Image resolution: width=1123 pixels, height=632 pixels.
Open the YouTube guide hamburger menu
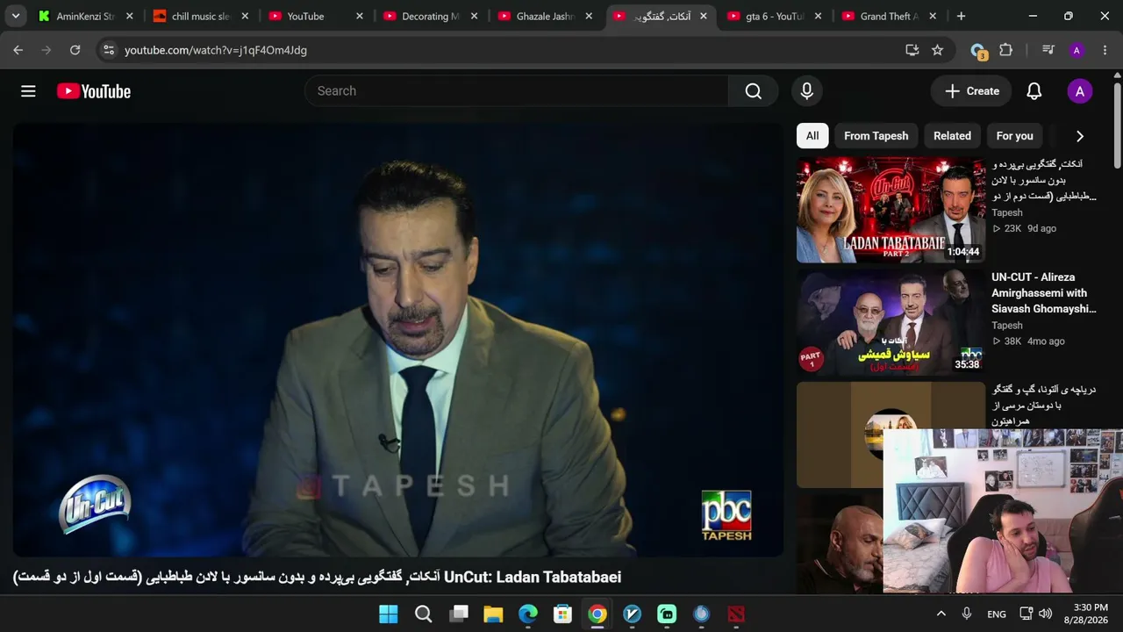[x=28, y=91]
